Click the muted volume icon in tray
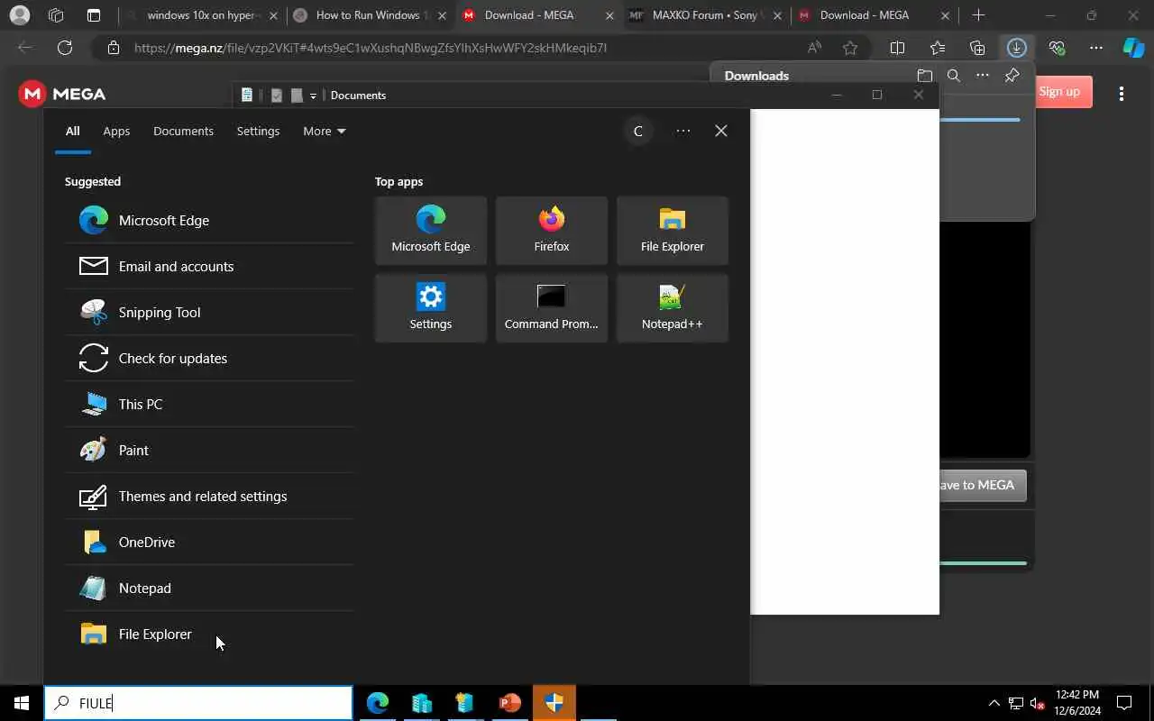This screenshot has width=1154, height=721. (x=1038, y=703)
